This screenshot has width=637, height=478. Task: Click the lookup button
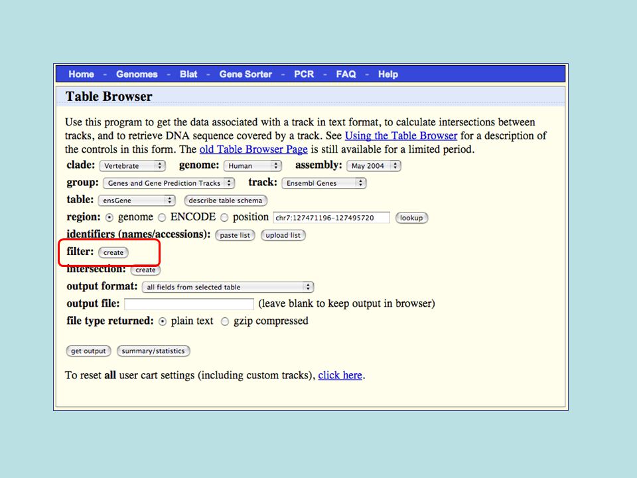coord(411,218)
